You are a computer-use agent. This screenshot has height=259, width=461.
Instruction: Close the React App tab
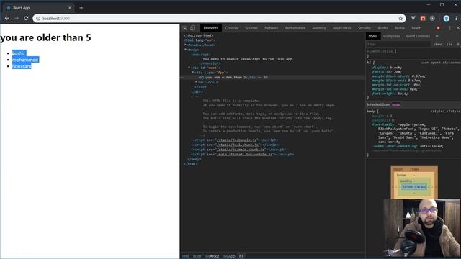click(x=70, y=8)
